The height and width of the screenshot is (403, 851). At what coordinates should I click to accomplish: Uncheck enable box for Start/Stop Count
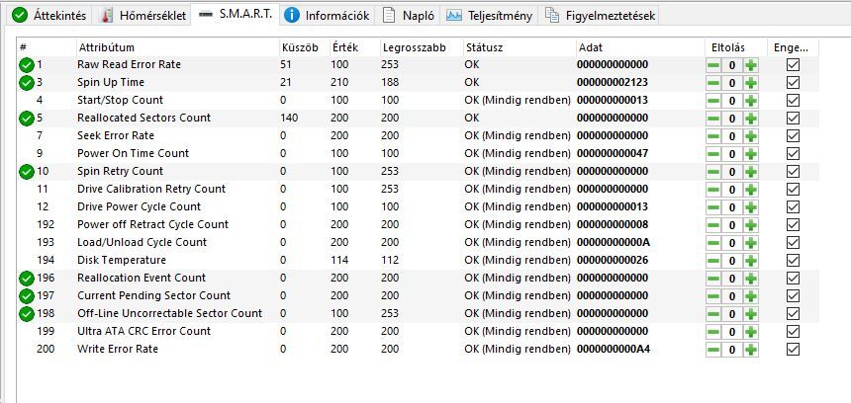coord(793,101)
